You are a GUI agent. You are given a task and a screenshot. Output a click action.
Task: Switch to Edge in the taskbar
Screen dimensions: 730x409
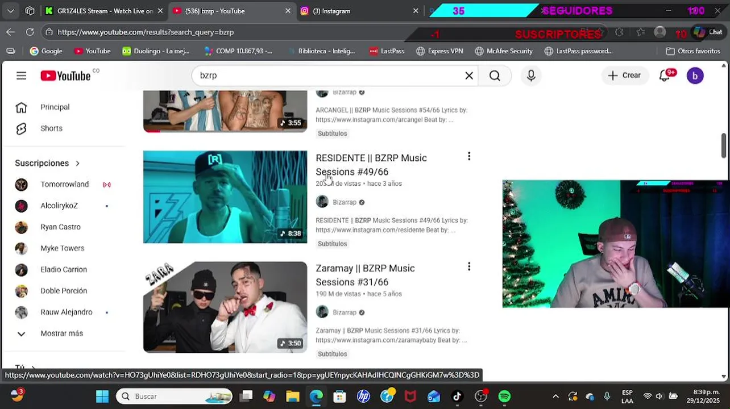point(316,397)
